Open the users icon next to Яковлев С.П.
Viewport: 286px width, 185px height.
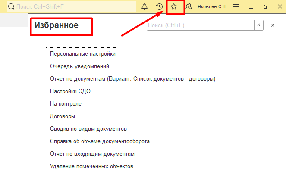click(189, 7)
